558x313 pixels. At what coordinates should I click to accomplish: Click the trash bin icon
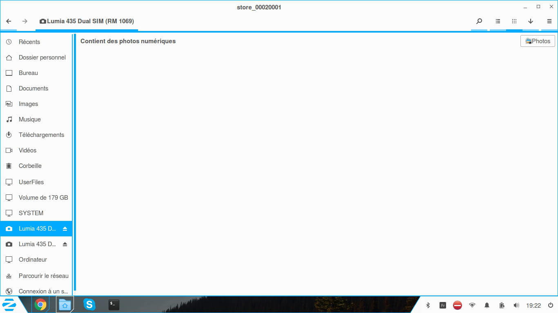9,166
